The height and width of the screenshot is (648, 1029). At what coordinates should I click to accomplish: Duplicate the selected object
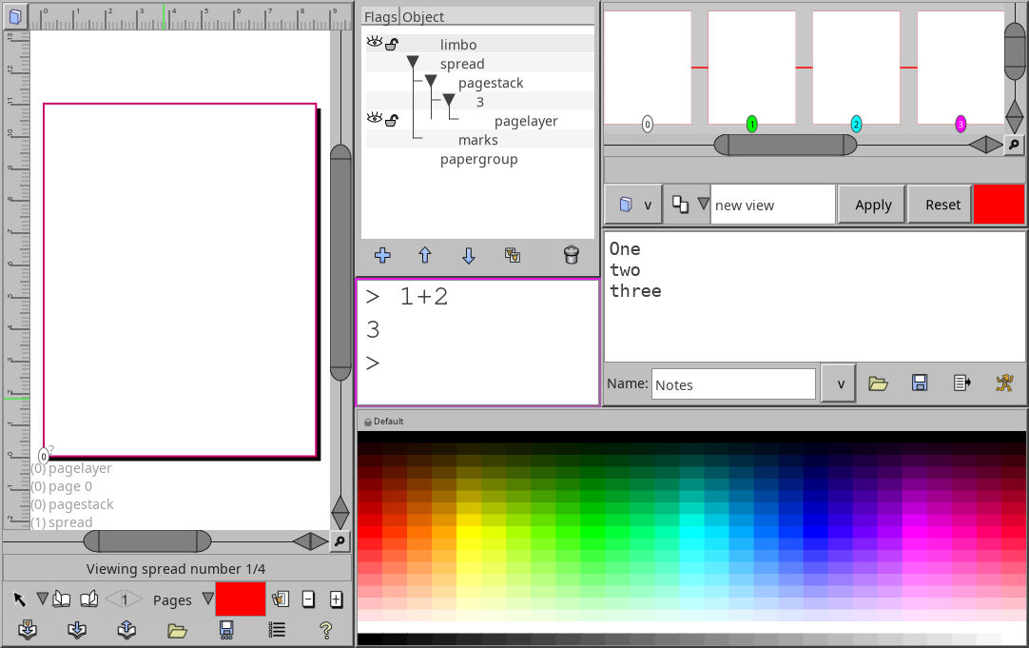[512, 255]
